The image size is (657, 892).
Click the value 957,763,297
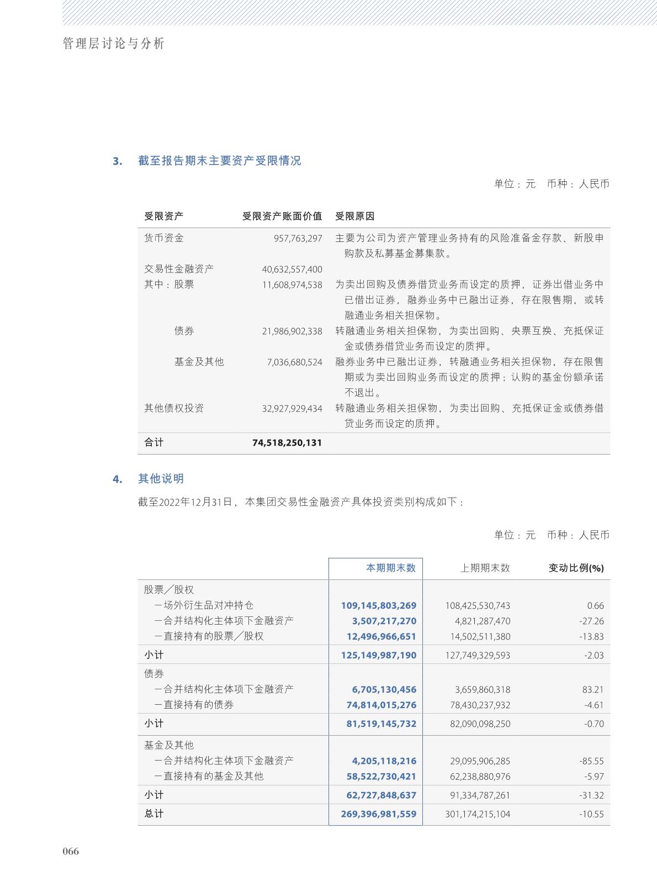click(x=298, y=239)
